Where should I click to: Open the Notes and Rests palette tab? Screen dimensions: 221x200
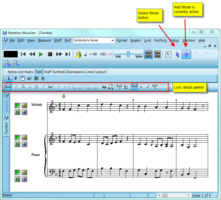click(20, 72)
